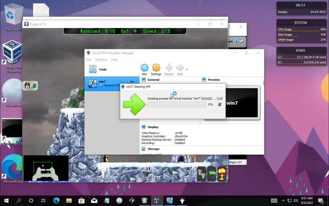Open taskbar Search magnifier
This screenshot has height=206, width=329.
19,201
